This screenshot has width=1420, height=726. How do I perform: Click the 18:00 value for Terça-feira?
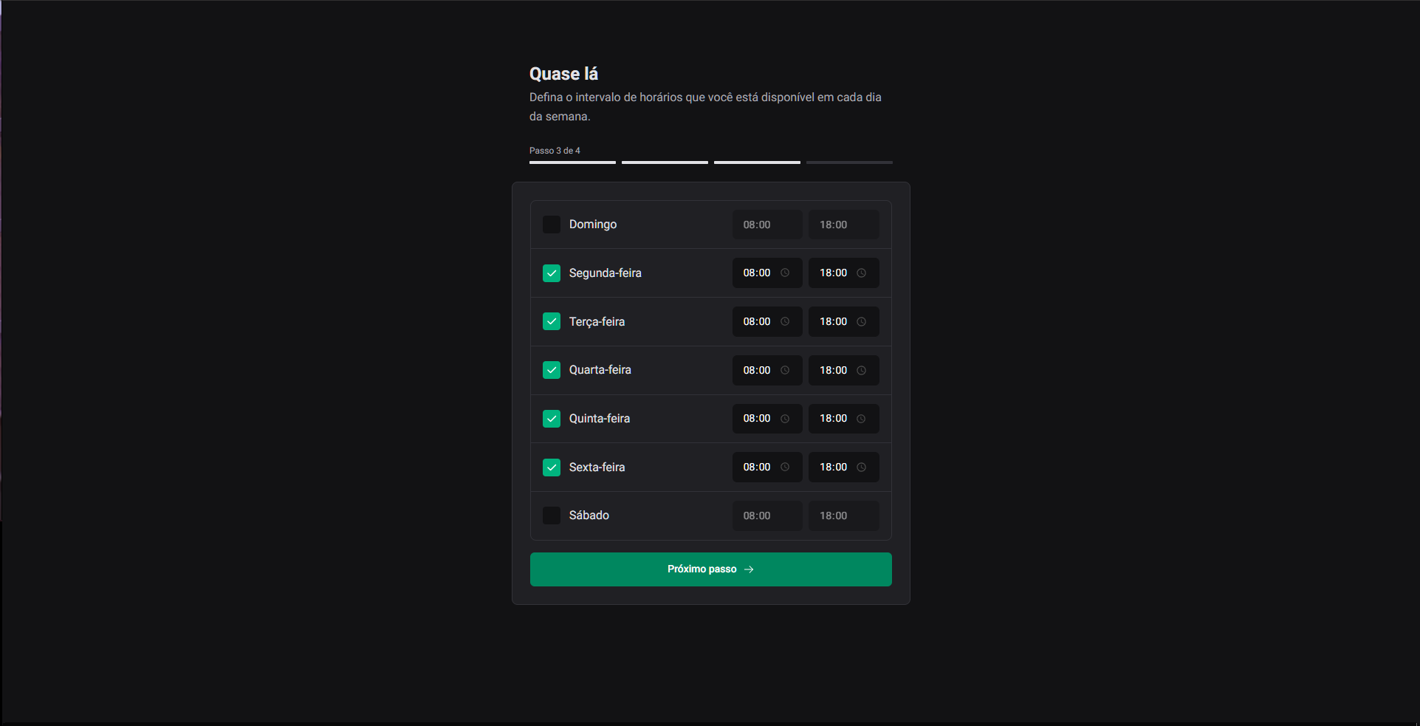click(833, 322)
